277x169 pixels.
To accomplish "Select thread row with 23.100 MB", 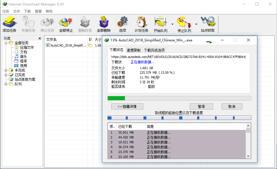I will point(177,157).
